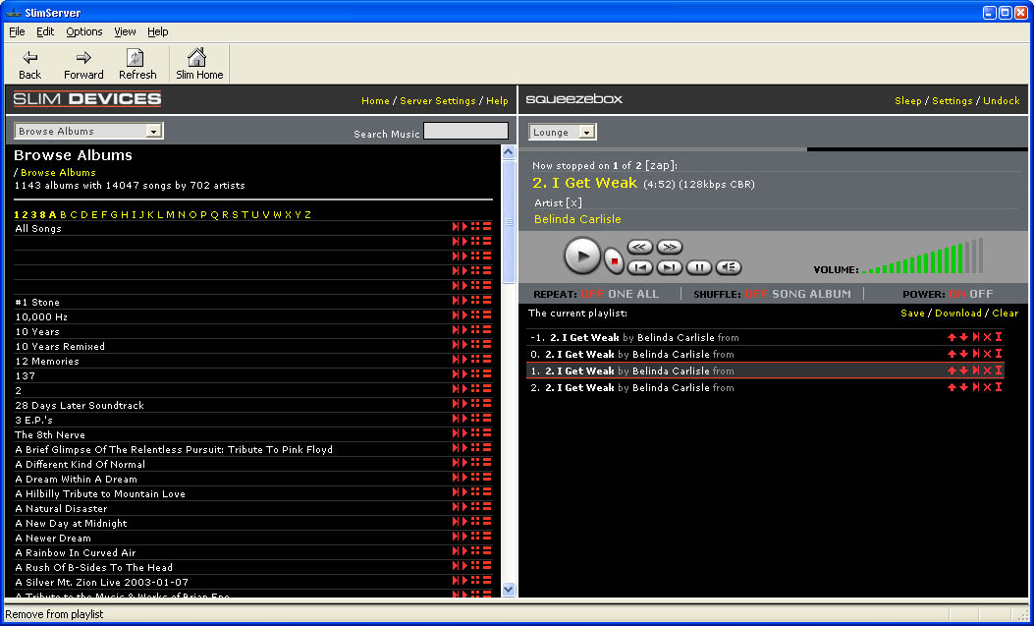Screen dimensions: 1034x626
Task: Open the View menu
Action: [x=125, y=31]
